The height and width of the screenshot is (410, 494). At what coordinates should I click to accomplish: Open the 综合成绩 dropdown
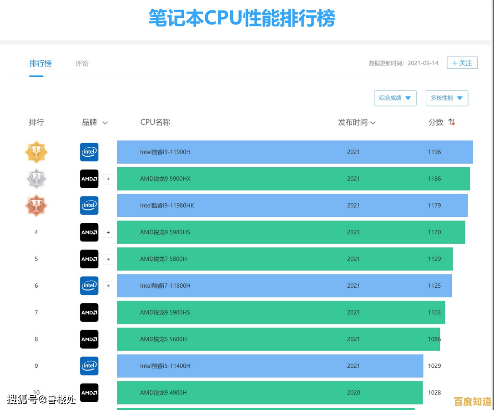pos(395,98)
